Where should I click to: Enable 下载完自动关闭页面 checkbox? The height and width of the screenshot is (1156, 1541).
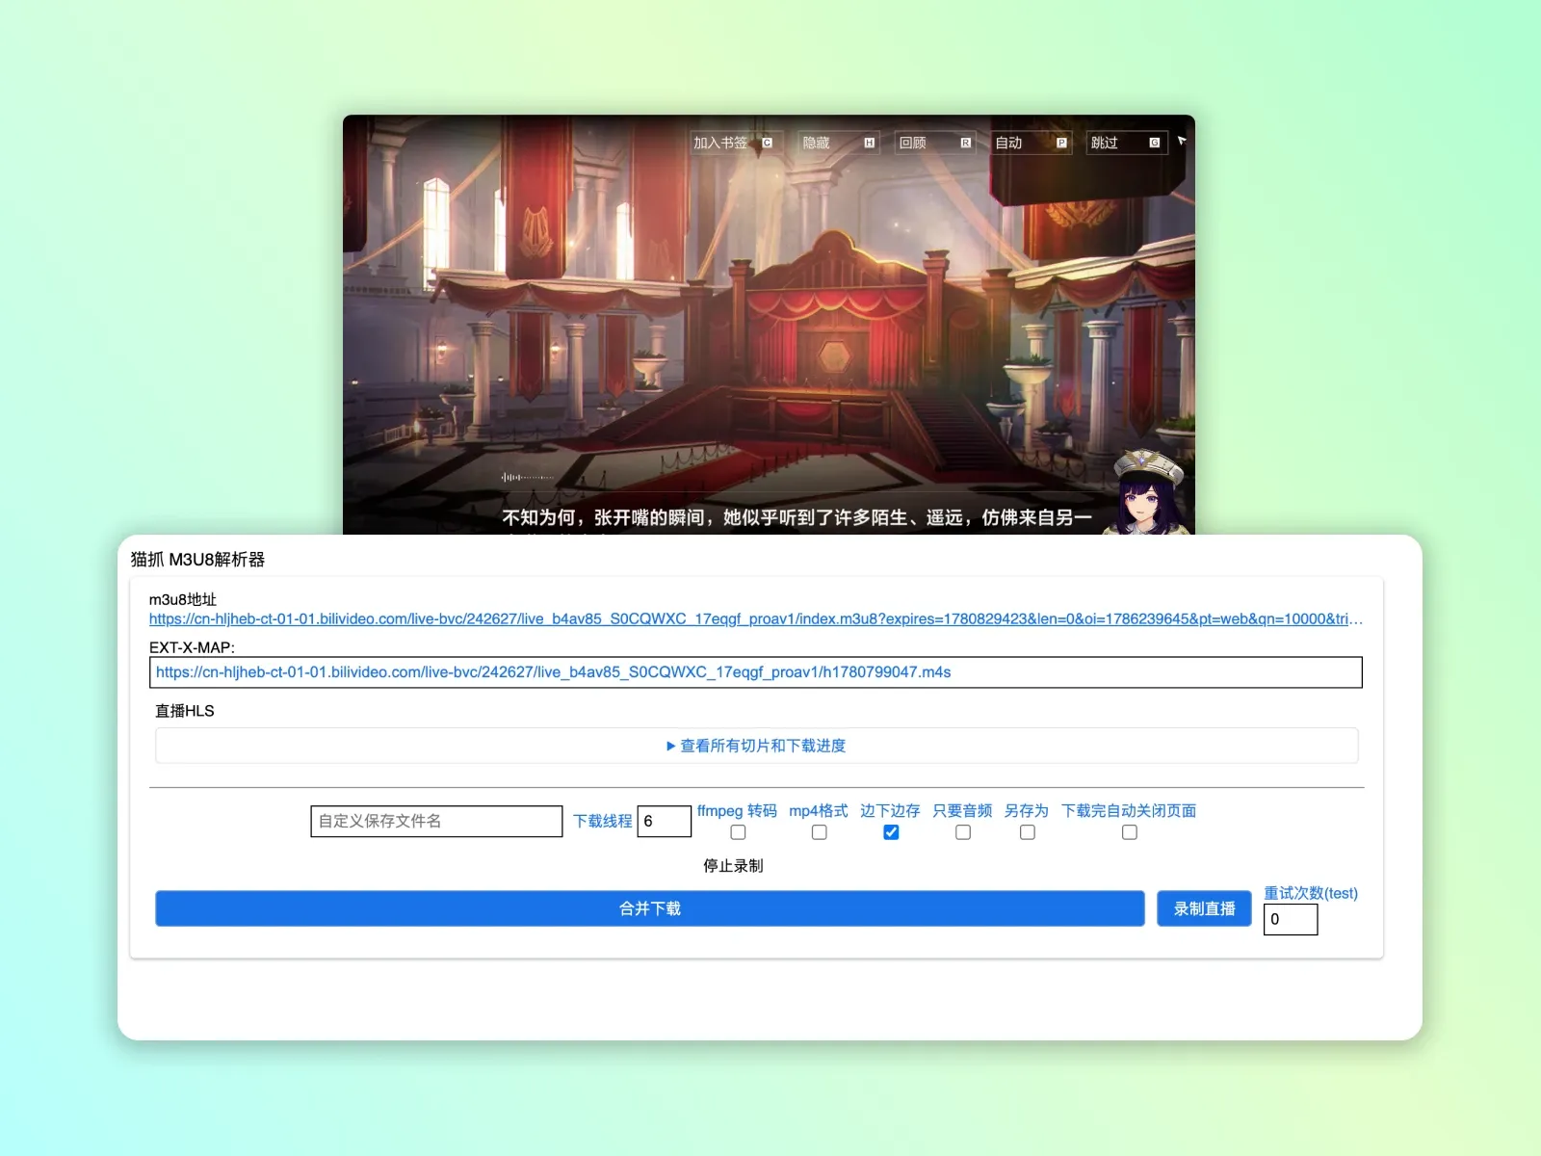click(x=1130, y=832)
